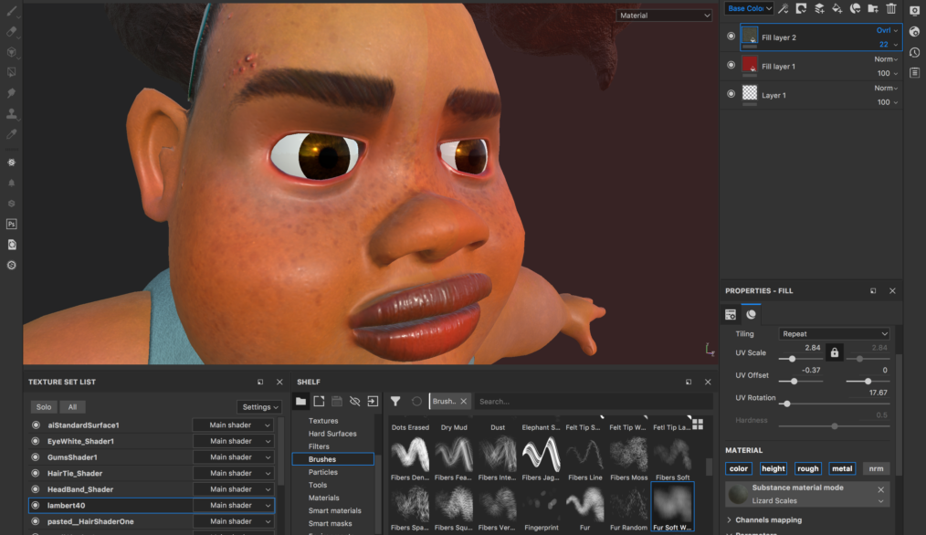The height and width of the screenshot is (535, 926).
Task: Delete the selected layer with trash icon
Action: click(891, 8)
